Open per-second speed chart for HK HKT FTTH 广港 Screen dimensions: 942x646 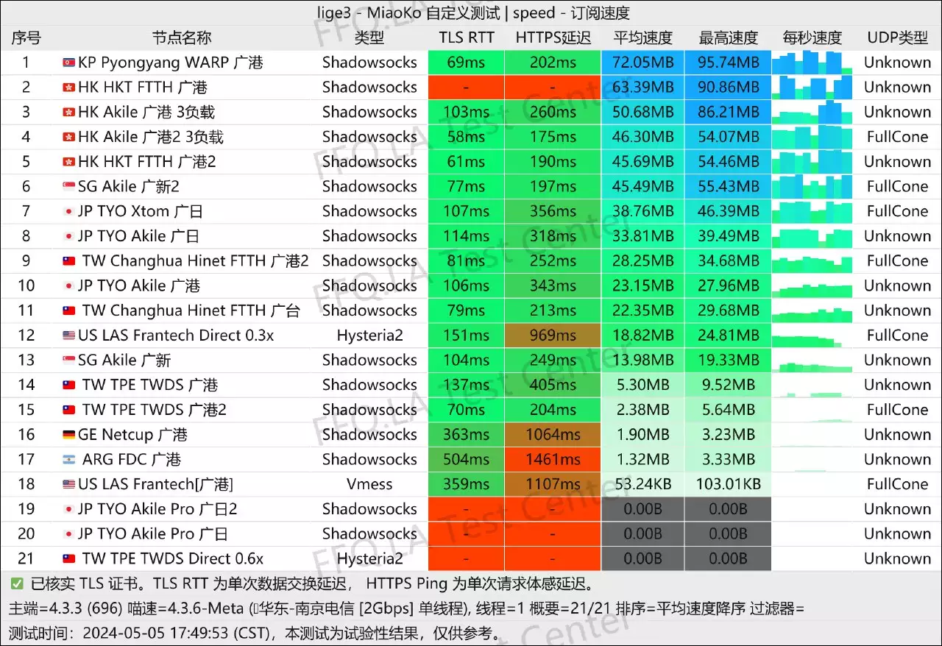pos(812,88)
